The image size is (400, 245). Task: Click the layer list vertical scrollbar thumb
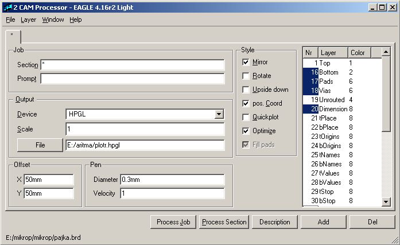(386, 94)
